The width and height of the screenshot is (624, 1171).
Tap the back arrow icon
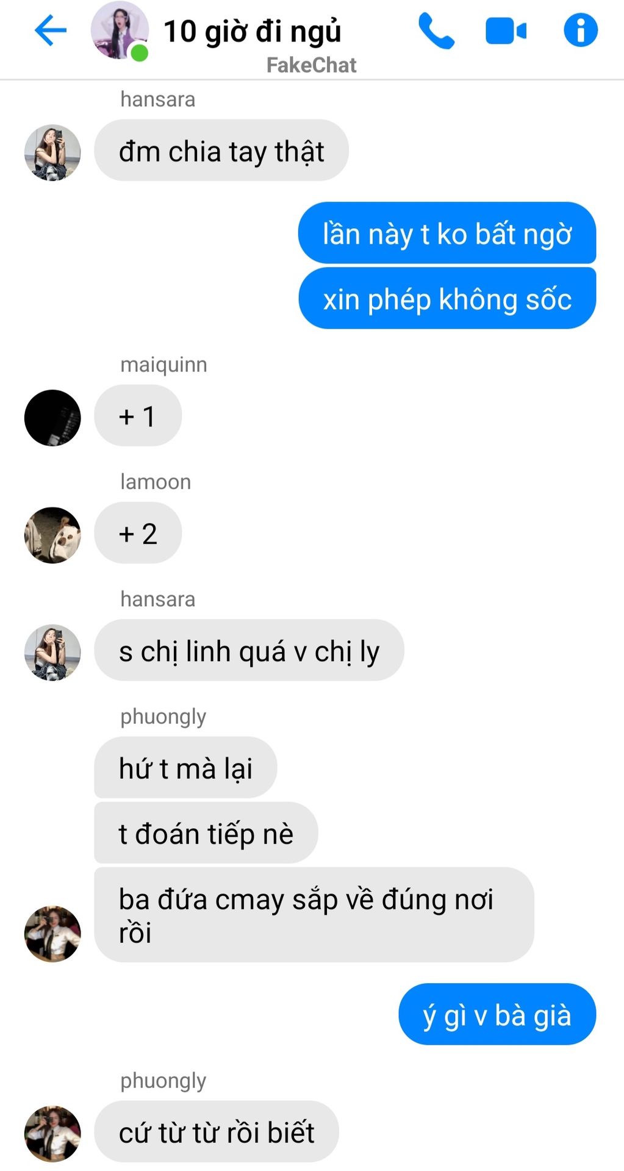[x=51, y=30]
